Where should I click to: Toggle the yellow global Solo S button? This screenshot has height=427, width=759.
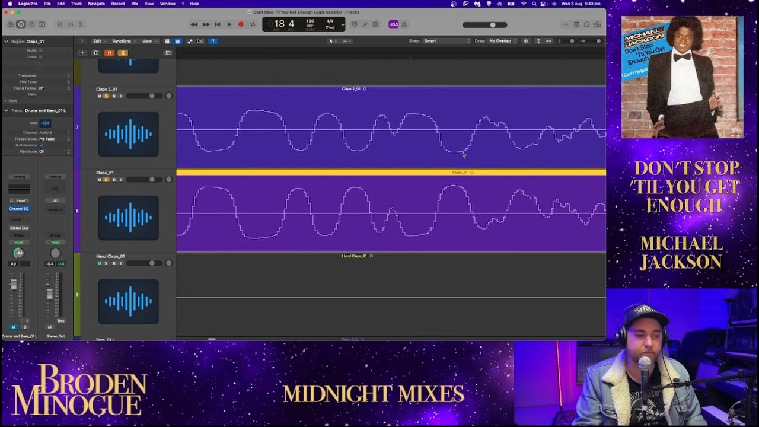[x=123, y=53]
